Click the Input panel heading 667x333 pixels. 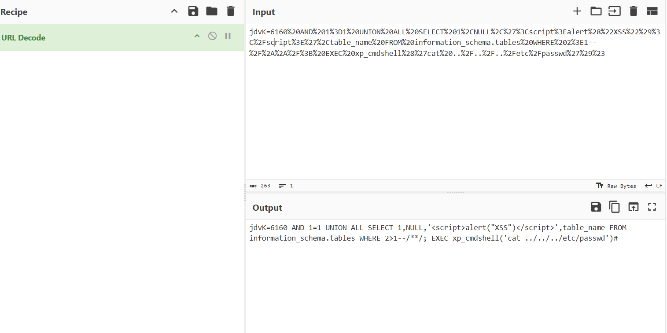coord(264,12)
